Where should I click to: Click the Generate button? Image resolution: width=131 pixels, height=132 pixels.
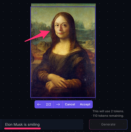pos(108,124)
